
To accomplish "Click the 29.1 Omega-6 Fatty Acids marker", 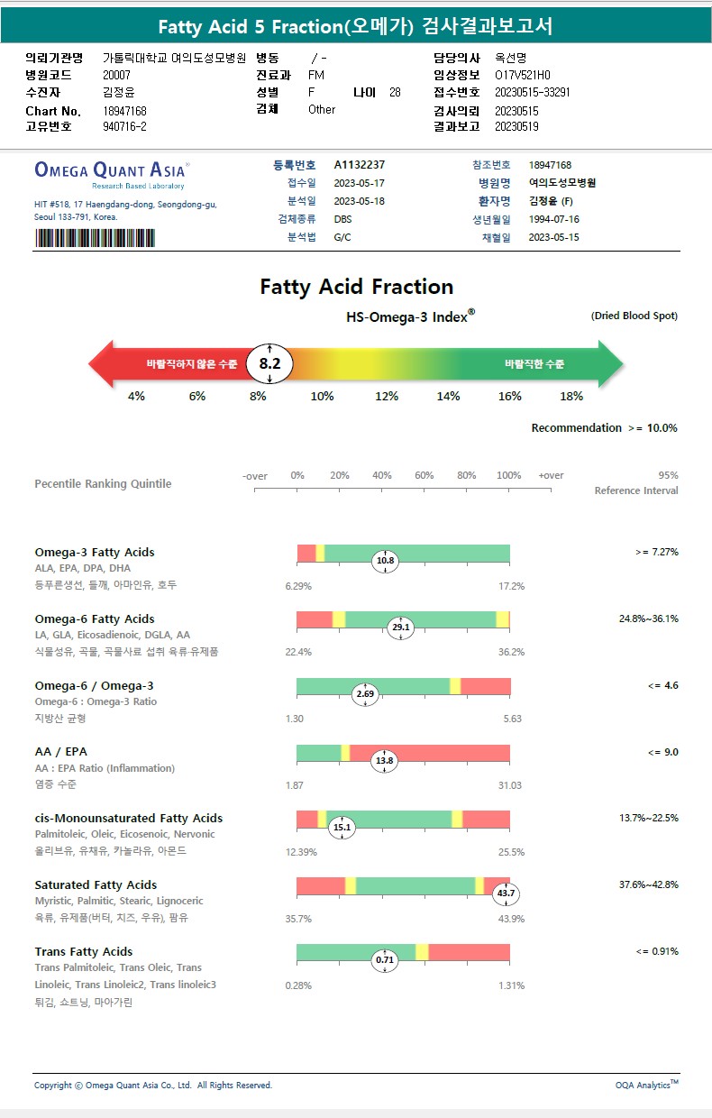I will pos(400,628).
